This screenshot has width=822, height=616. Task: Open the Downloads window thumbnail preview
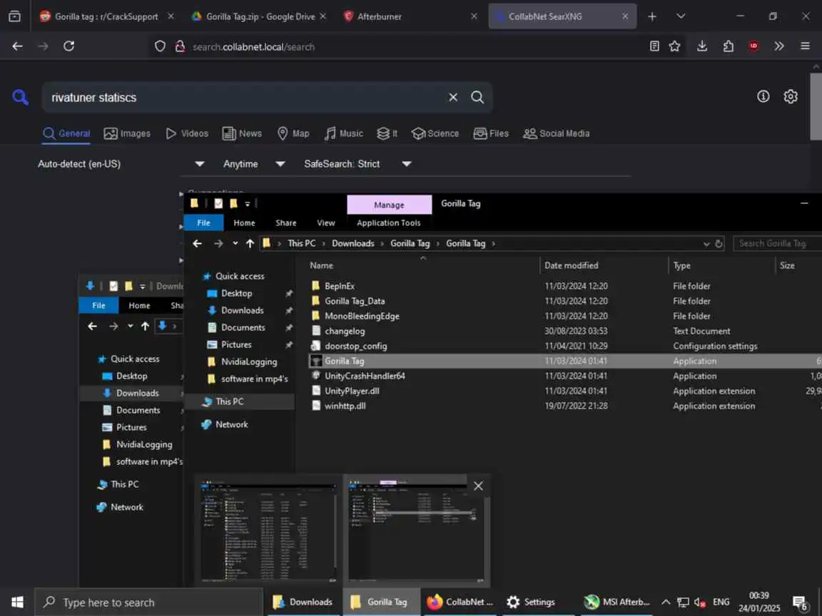click(268, 530)
